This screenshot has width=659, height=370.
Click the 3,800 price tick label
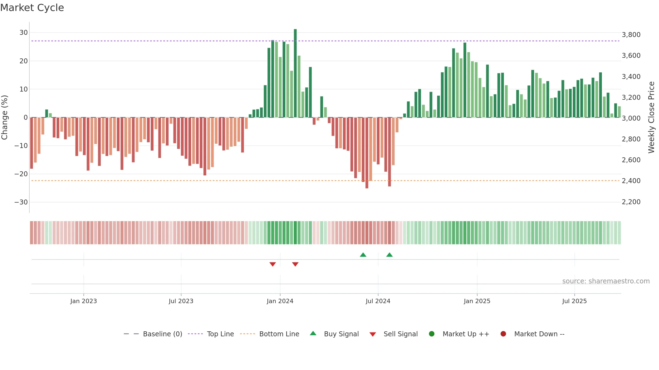631,35
